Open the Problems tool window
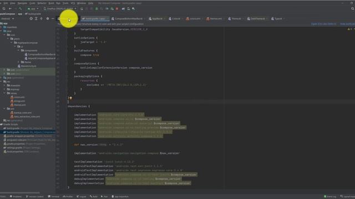 [16, 197]
